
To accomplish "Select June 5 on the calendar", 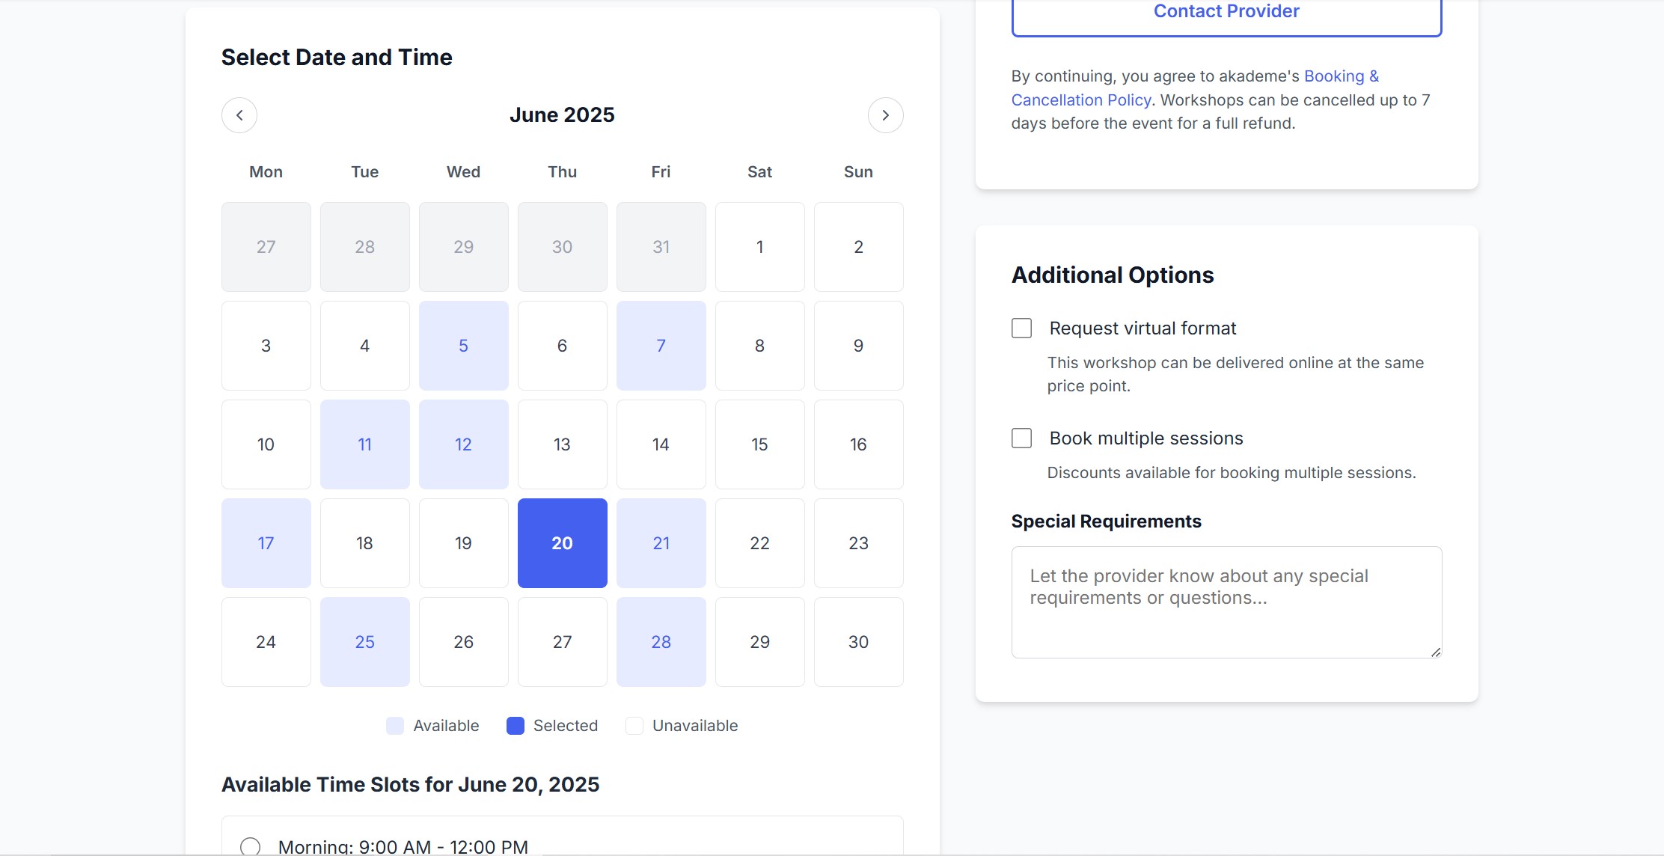I will (x=463, y=346).
